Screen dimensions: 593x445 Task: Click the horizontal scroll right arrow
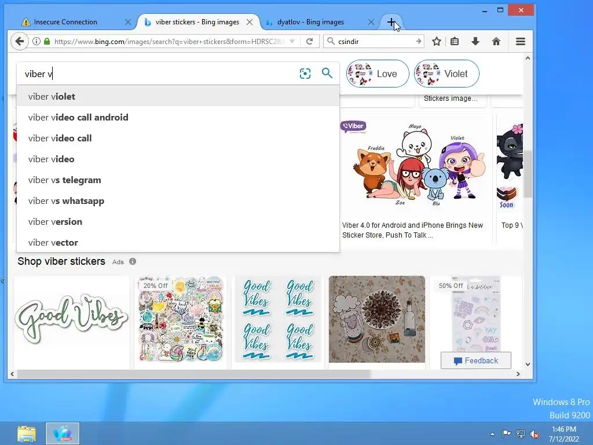pyautogui.click(x=518, y=374)
